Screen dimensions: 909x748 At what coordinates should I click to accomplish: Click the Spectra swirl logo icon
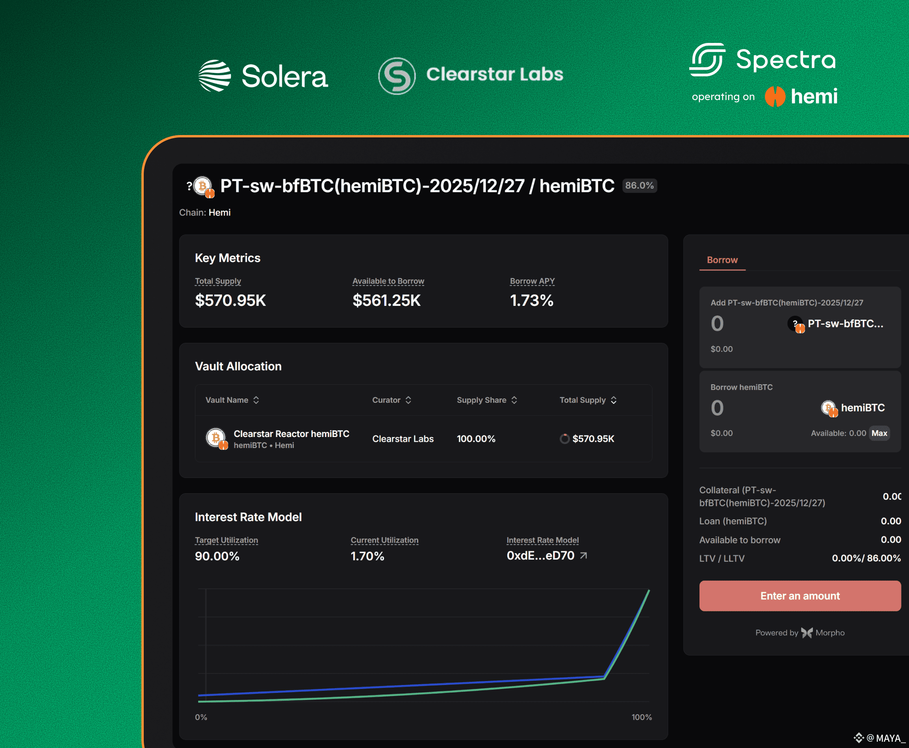pyautogui.click(x=707, y=59)
